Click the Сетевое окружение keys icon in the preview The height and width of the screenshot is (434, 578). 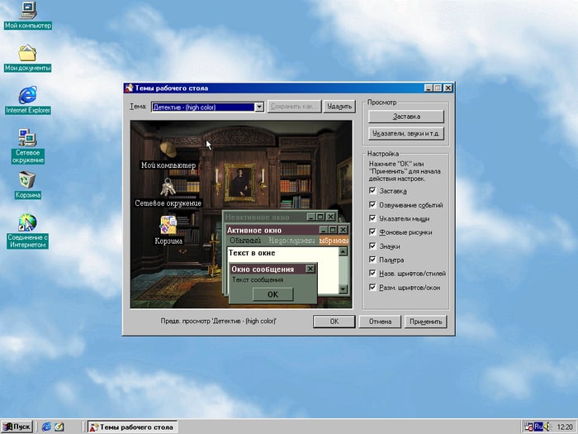click(168, 187)
